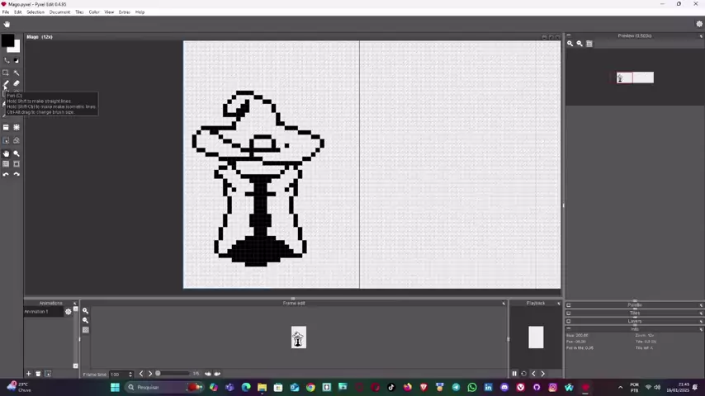This screenshot has height=396, width=705.
Task: Click the frame thumbnail in Frame edit
Action: tap(299, 338)
